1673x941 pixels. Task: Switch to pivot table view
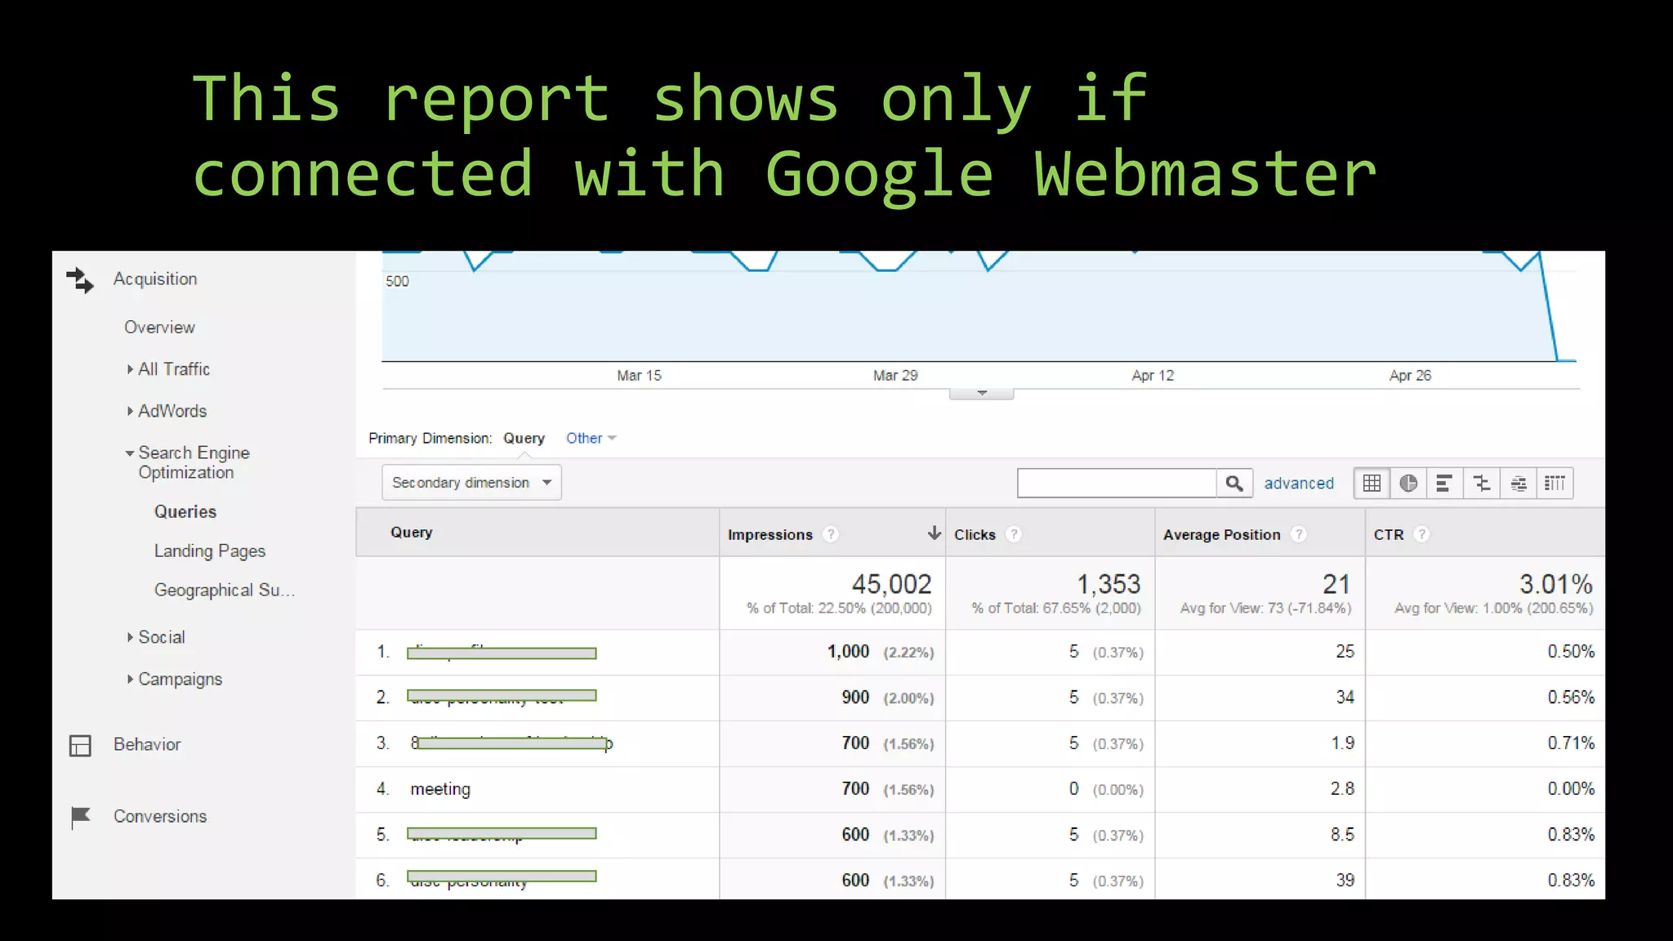click(x=1555, y=484)
